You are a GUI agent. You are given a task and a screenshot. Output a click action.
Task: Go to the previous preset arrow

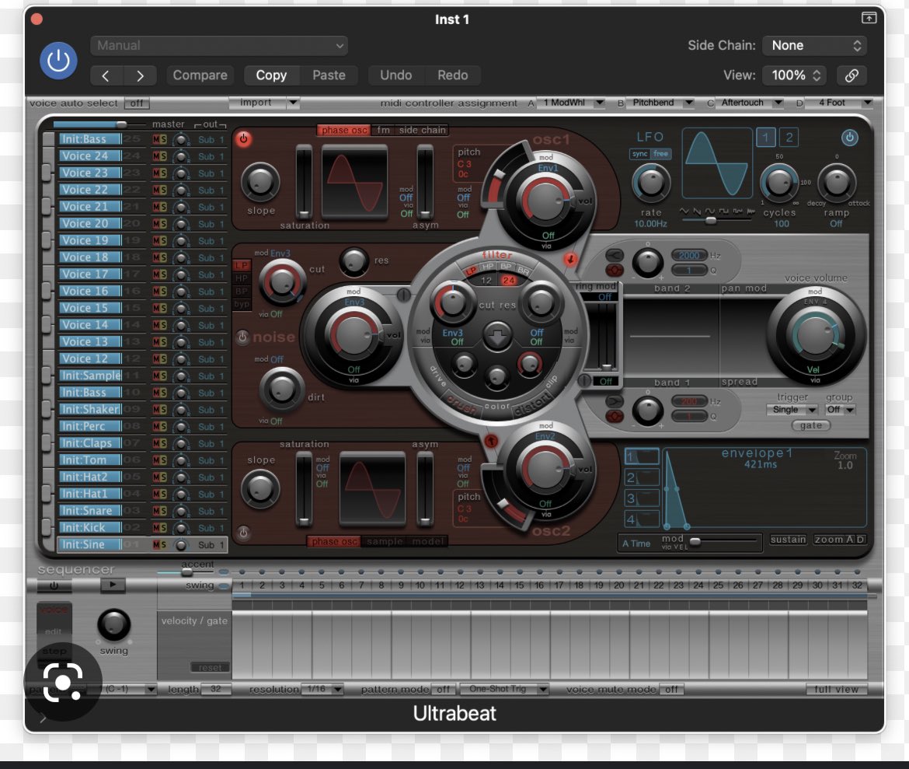[106, 75]
